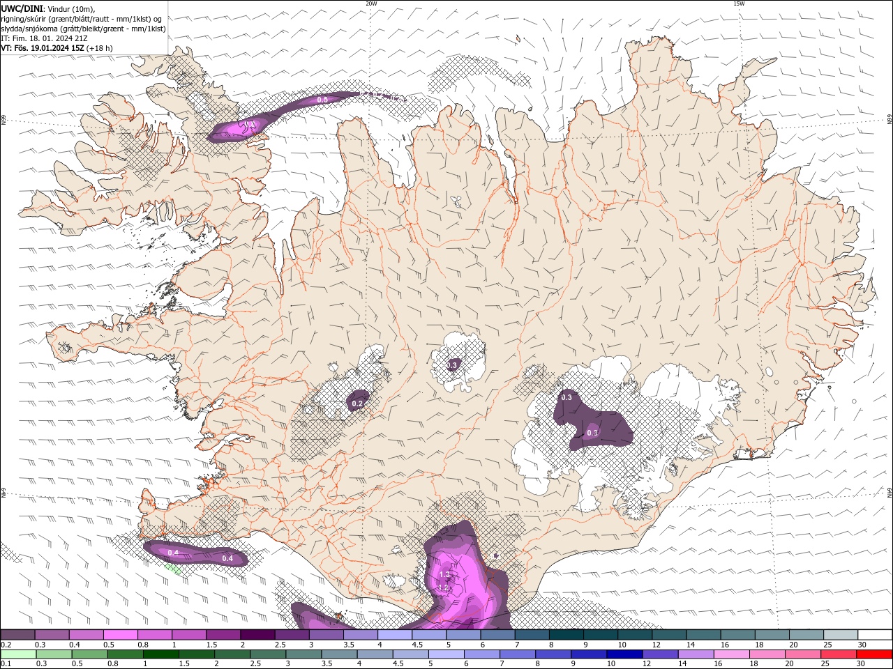This screenshot has height=669, width=893.
Task: Select the dark plum 0.2 swatch in upper legend
Action: click(17, 635)
